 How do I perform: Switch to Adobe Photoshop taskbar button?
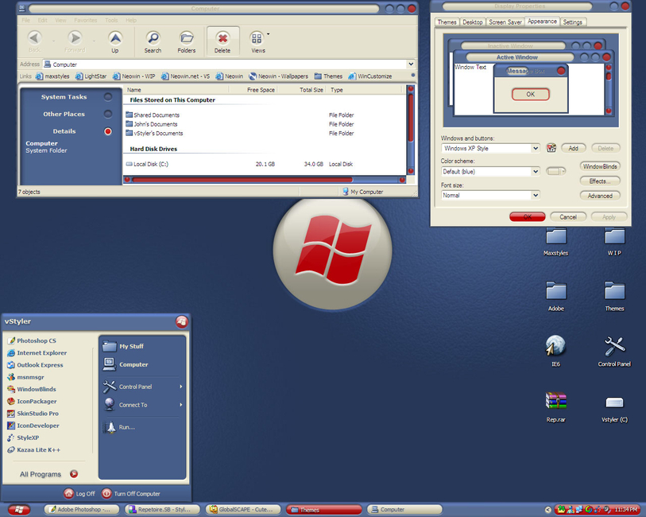pos(81,510)
